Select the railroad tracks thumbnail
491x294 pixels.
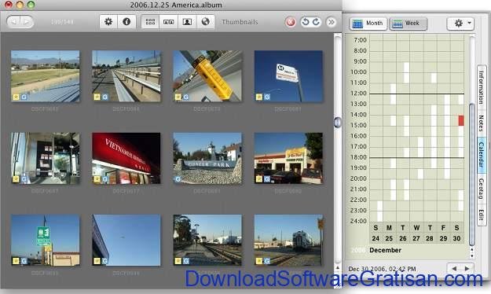tap(207, 240)
